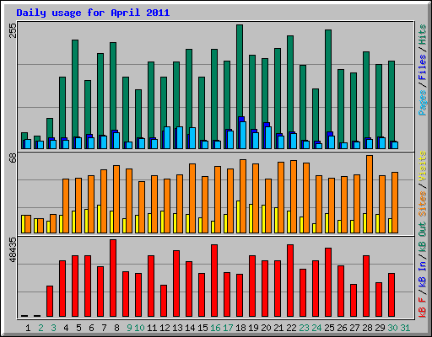Select day label 22 on the x-axis
This screenshot has height=337, width=432.
tap(291, 328)
